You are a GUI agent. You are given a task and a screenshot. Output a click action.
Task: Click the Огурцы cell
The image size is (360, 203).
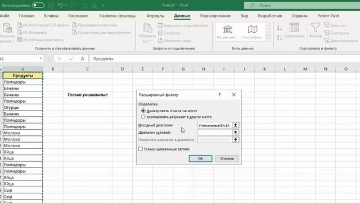22,108
